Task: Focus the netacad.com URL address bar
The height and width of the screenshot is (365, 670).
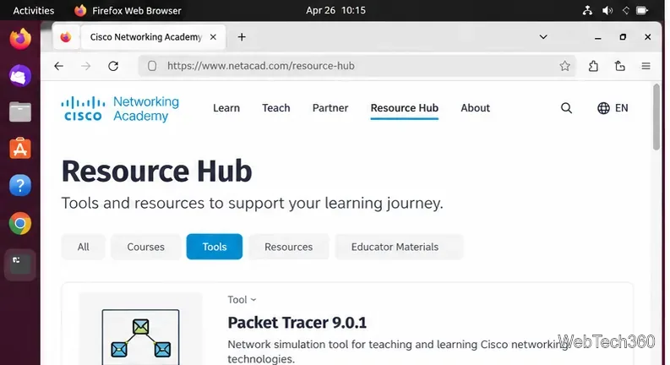Action: click(357, 66)
